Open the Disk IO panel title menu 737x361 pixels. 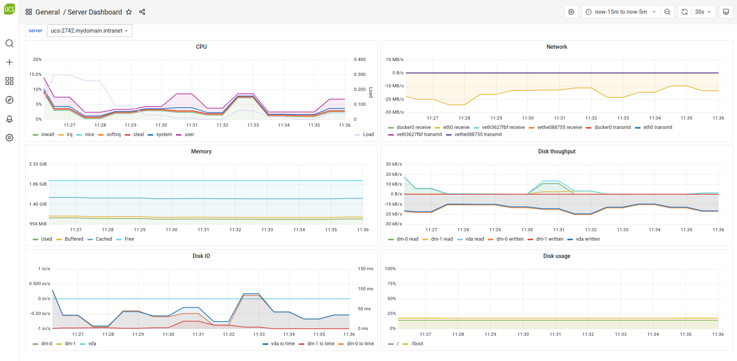201,256
